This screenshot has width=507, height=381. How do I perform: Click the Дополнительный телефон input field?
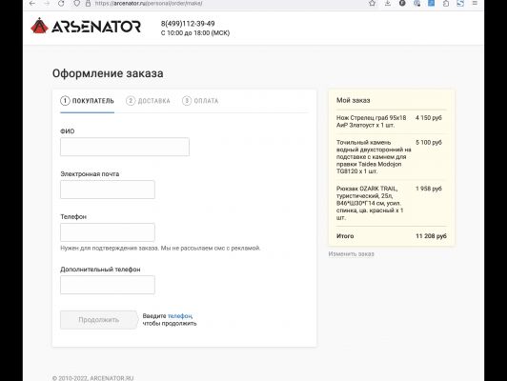click(108, 285)
